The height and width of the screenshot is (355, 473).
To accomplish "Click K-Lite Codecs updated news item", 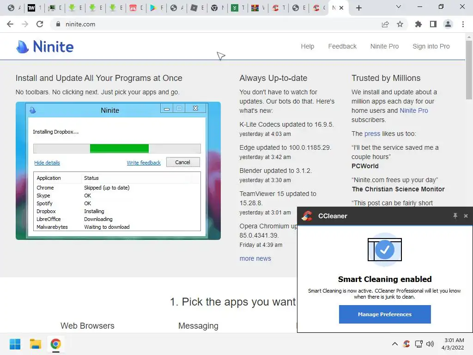I will 286,124.
